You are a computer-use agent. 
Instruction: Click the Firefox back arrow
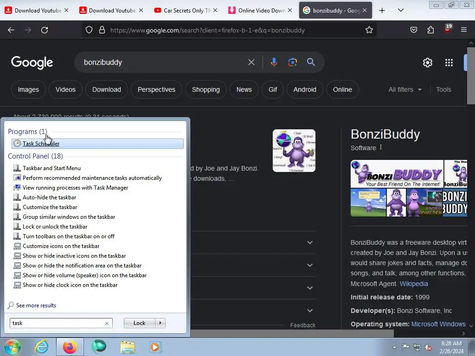click(x=11, y=30)
